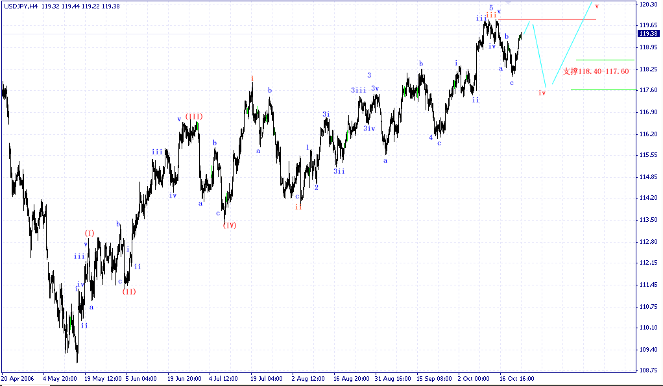Screen dimensions: 663x386
Task: Click the 16 Oct 16:00 time label
Action: click(516, 378)
